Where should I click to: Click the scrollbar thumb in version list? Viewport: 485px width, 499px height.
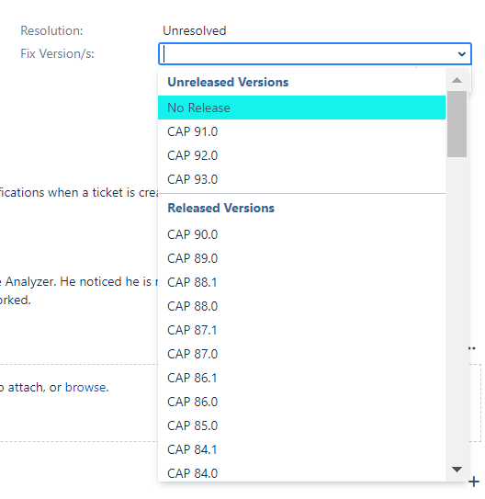(x=457, y=124)
